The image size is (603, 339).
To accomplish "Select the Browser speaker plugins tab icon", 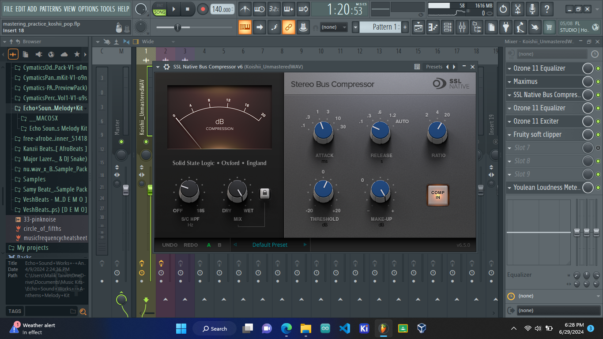I will click(38, 54).
